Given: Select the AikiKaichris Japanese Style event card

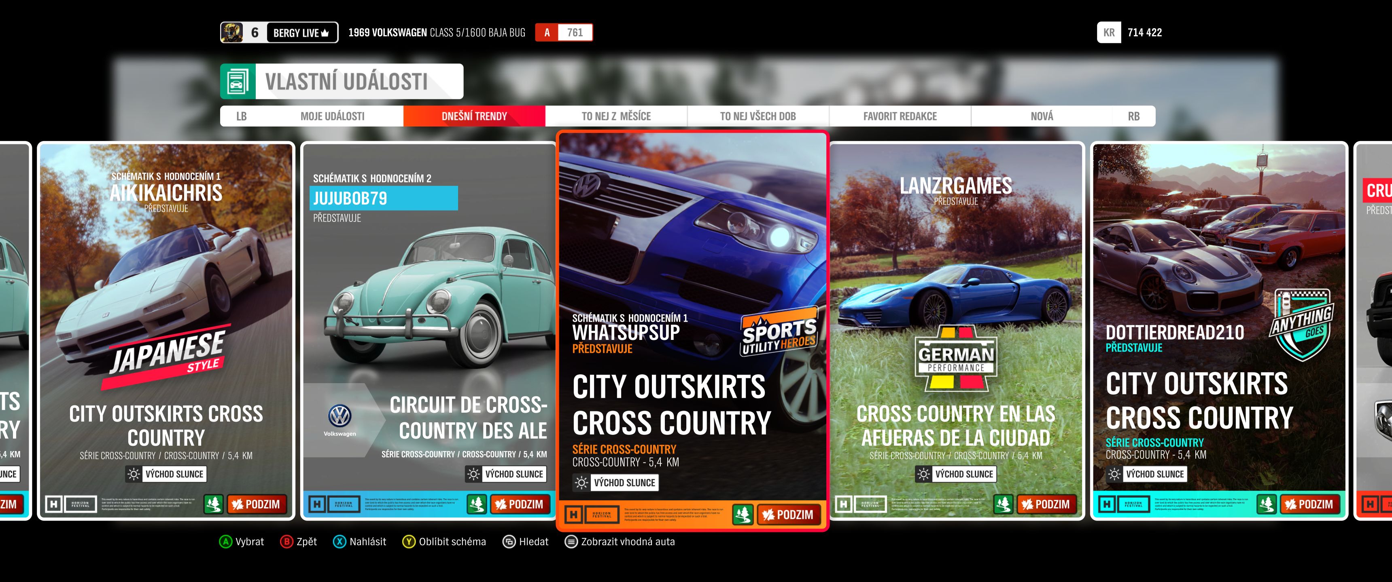Looking at the screenshot, I should [166, 331].
